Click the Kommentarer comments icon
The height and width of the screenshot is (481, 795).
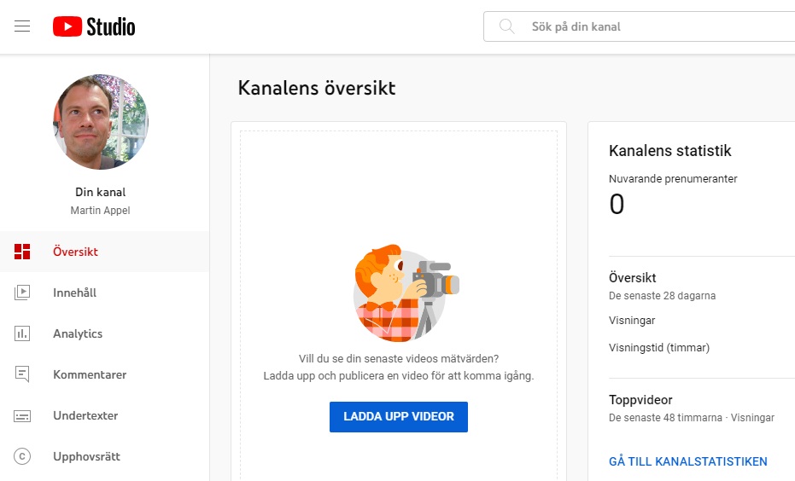(22, 374)
